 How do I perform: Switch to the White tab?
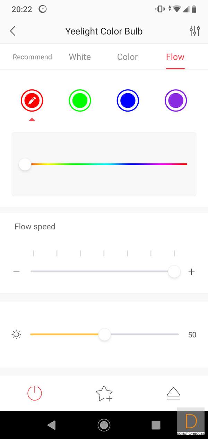[x=80, y=57]
